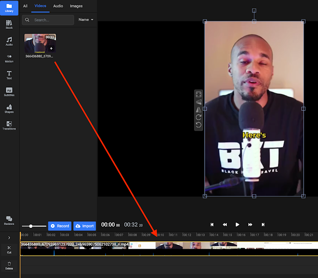
Task: Play the video preview
Action: 238,224
